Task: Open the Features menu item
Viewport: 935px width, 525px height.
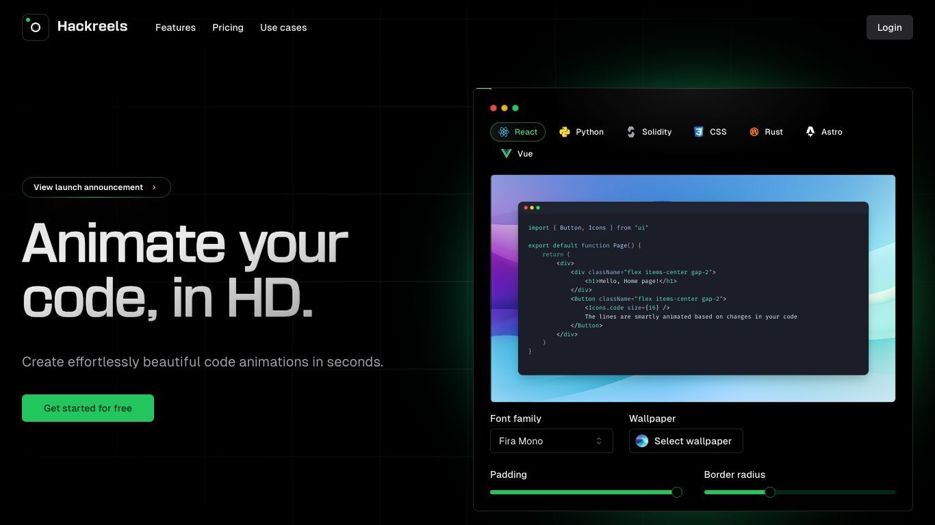Action: click(x=175, y=27)
